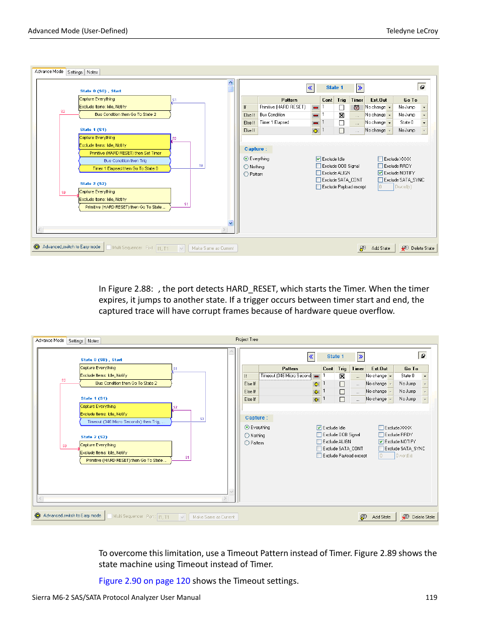480x622 pixels.
Task: Click previous-state arrow left of State 1, lower screenshot
Action: (311, 357)
